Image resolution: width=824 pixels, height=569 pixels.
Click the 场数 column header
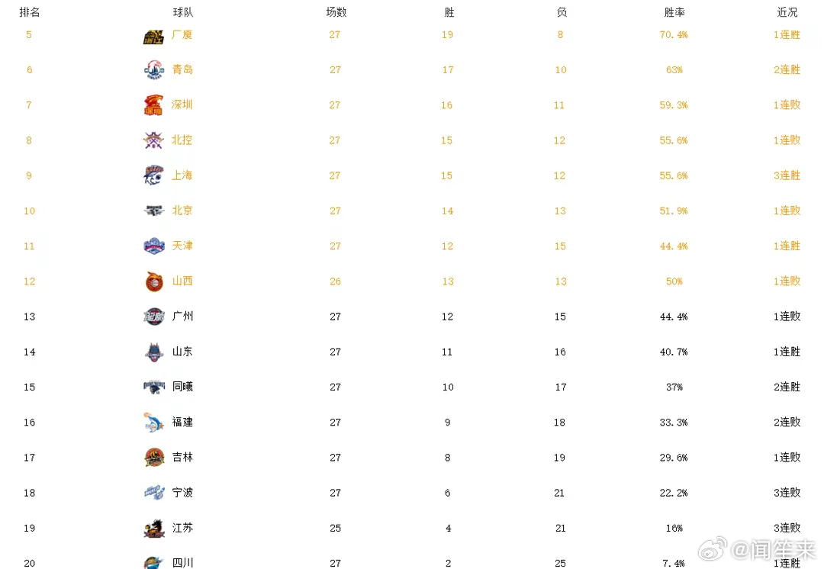click(336, 12)
